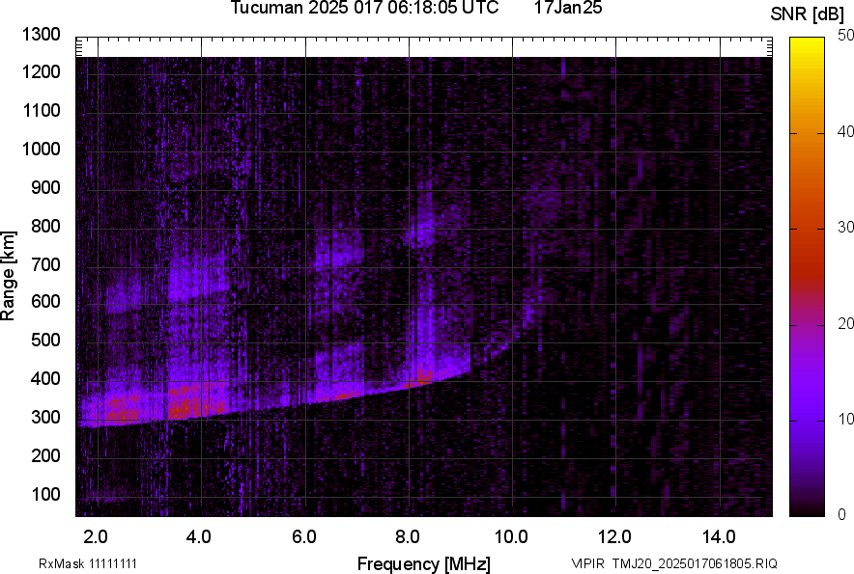Click the 8.0 frequency tick label
The image size is (854, 574).
[x=407, y=536]
